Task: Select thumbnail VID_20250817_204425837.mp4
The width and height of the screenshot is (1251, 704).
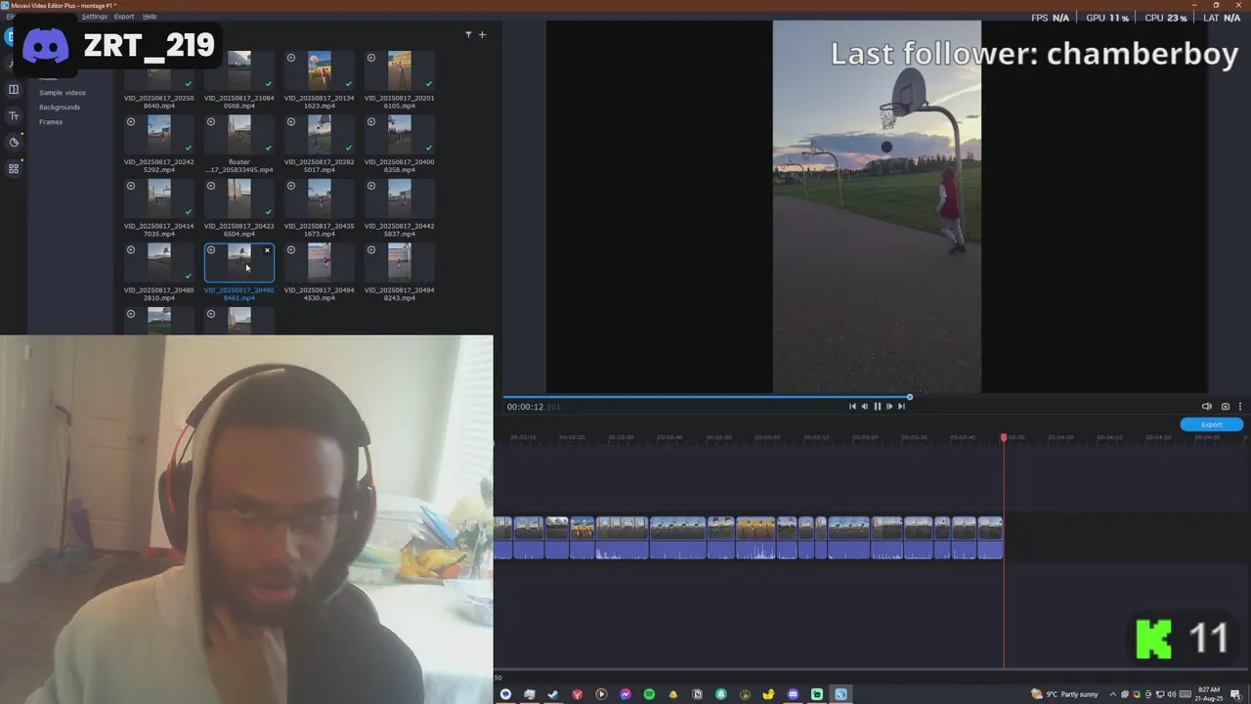Action: point(400,198)
